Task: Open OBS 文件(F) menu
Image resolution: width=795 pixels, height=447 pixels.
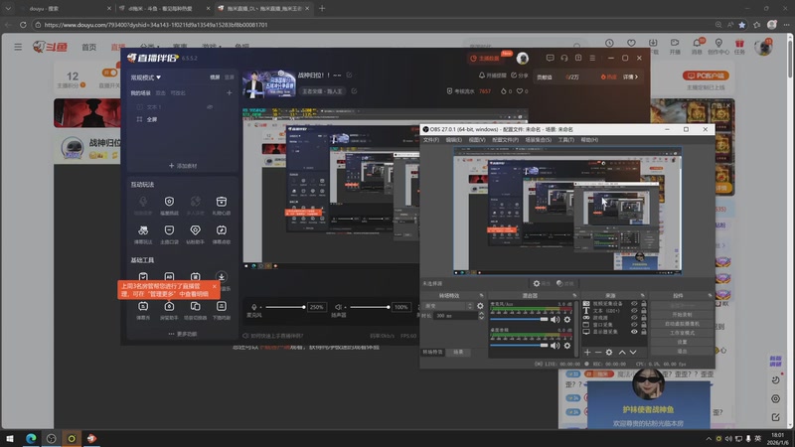Action: point(431,140)
